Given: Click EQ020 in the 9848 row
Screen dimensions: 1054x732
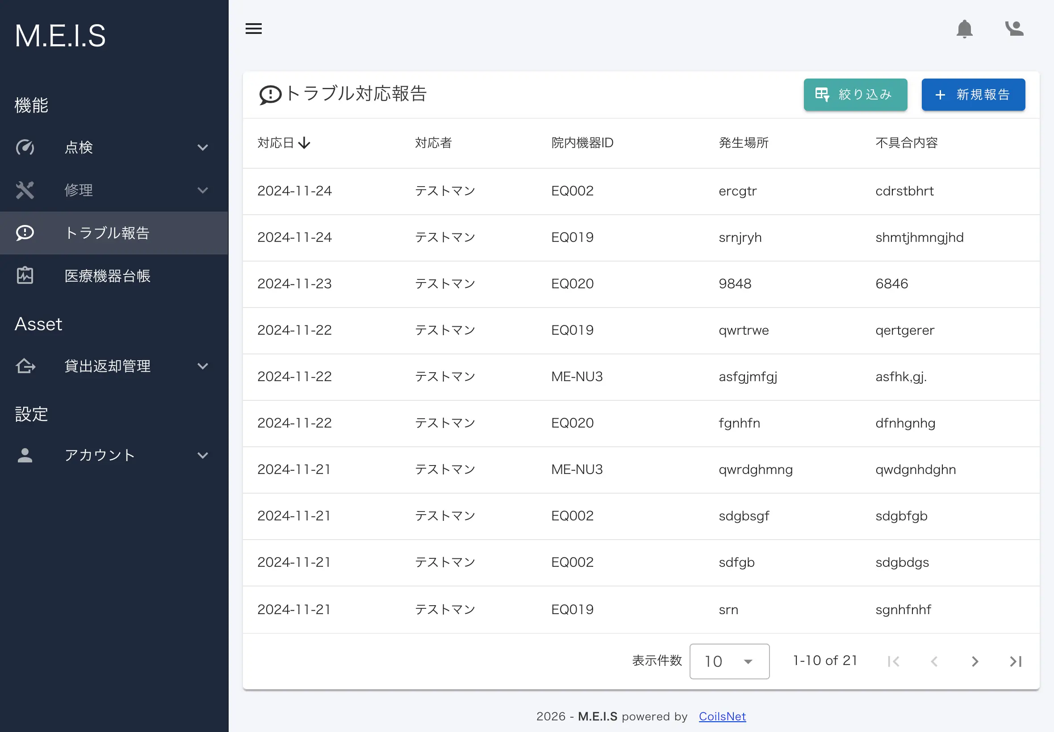Looking at the screenshot, I should coord(572,284).
